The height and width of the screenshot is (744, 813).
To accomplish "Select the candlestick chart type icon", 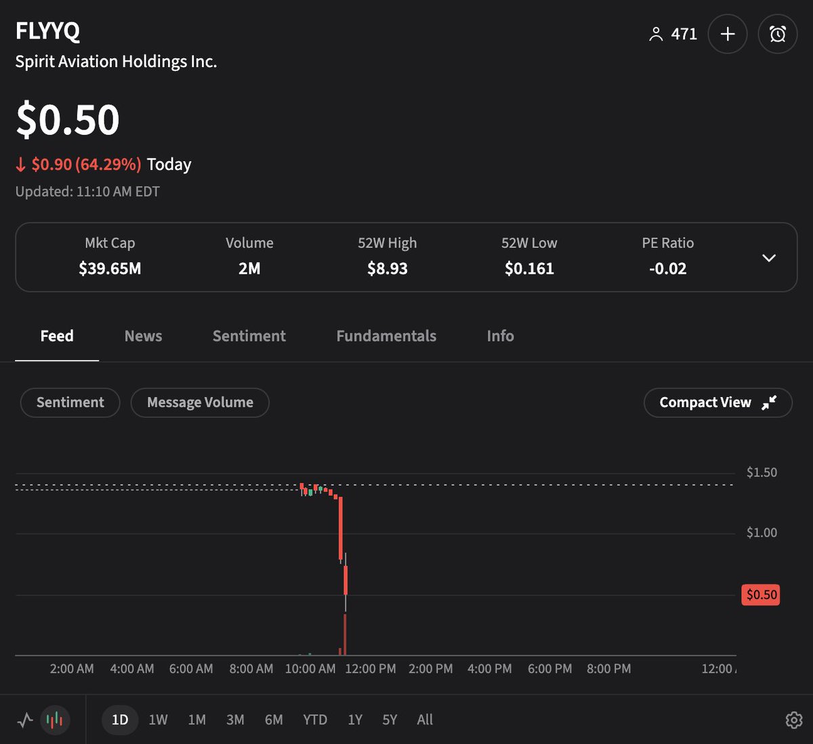I will click(55, 720).
